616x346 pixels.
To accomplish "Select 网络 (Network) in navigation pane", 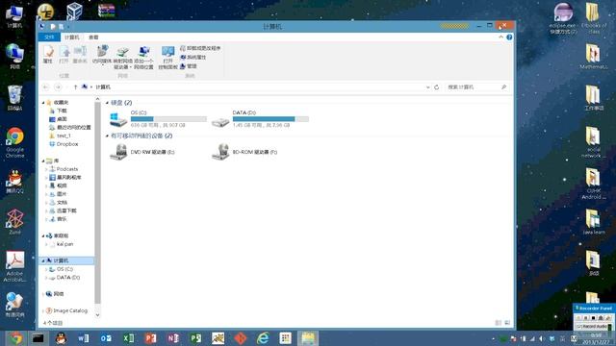I will pos(55,294).
